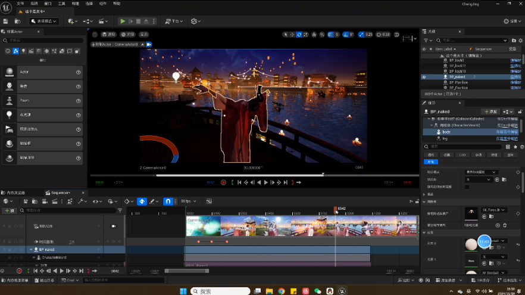Viewport: 525px width, 295px height.
Task: Click the add track button in Sequencer
Action: click(x=10, y=210)
